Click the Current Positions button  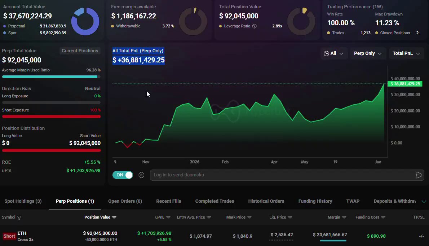[80, 51]
